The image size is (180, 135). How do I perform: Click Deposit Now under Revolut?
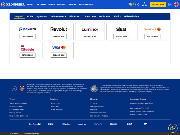pos(59,36)
